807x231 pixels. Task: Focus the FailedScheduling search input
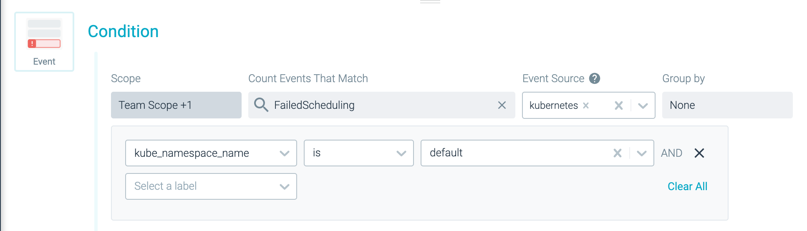(x=382, y=105)
